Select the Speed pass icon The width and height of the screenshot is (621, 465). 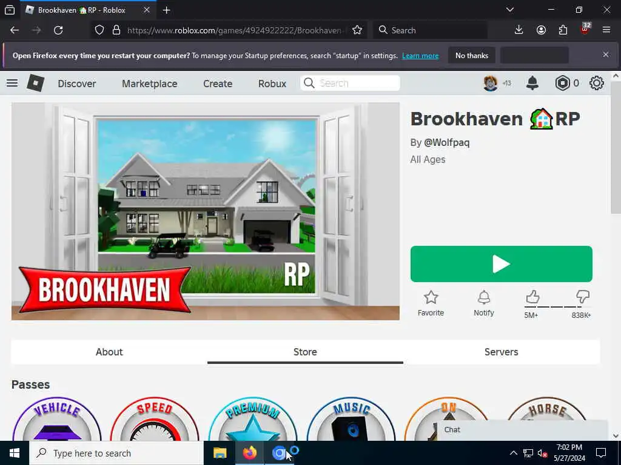point(155,419)
